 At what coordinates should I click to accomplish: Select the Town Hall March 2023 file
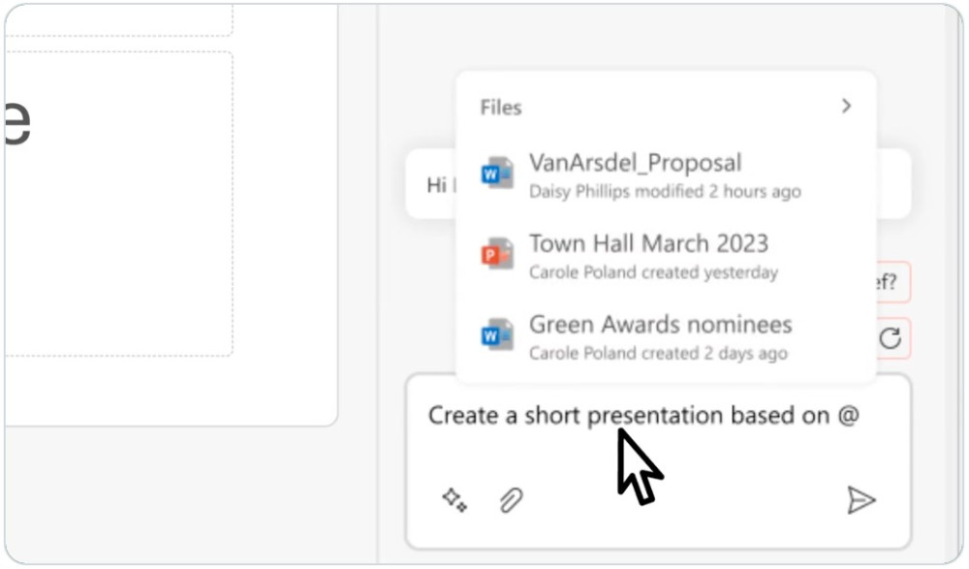[666, 256]
